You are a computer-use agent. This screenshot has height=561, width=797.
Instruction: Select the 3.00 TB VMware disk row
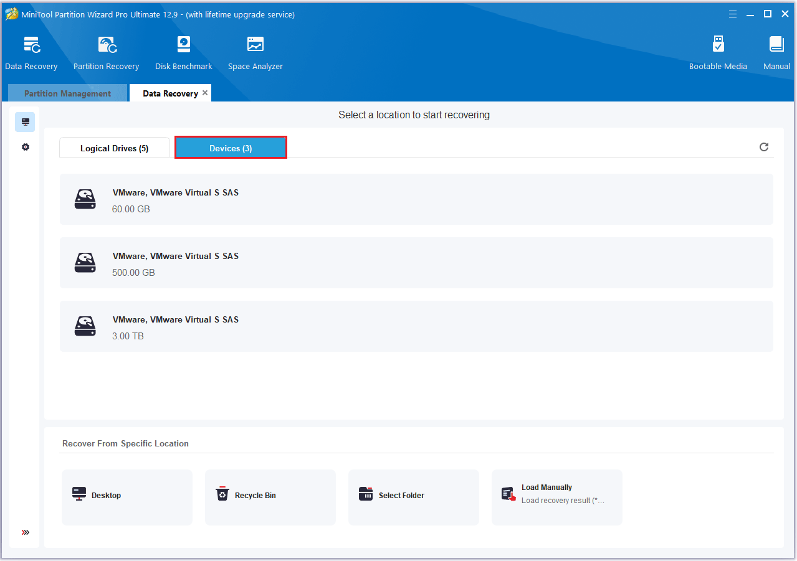coord(416,326)
